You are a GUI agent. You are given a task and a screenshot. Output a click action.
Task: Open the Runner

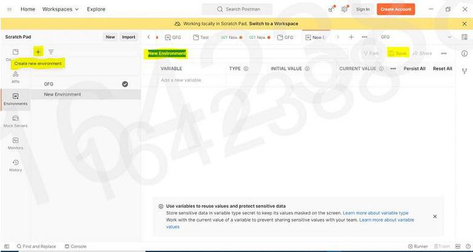[418, 246]
